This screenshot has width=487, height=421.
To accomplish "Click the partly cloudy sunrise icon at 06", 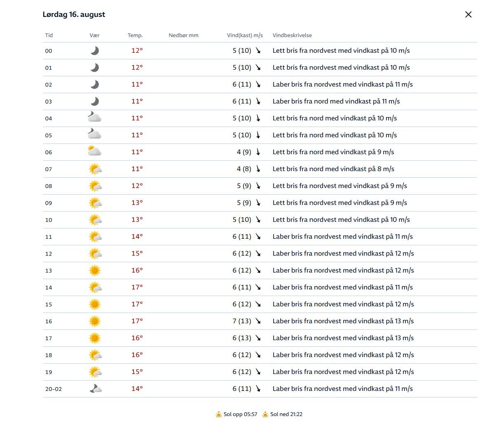I will 94,152.
